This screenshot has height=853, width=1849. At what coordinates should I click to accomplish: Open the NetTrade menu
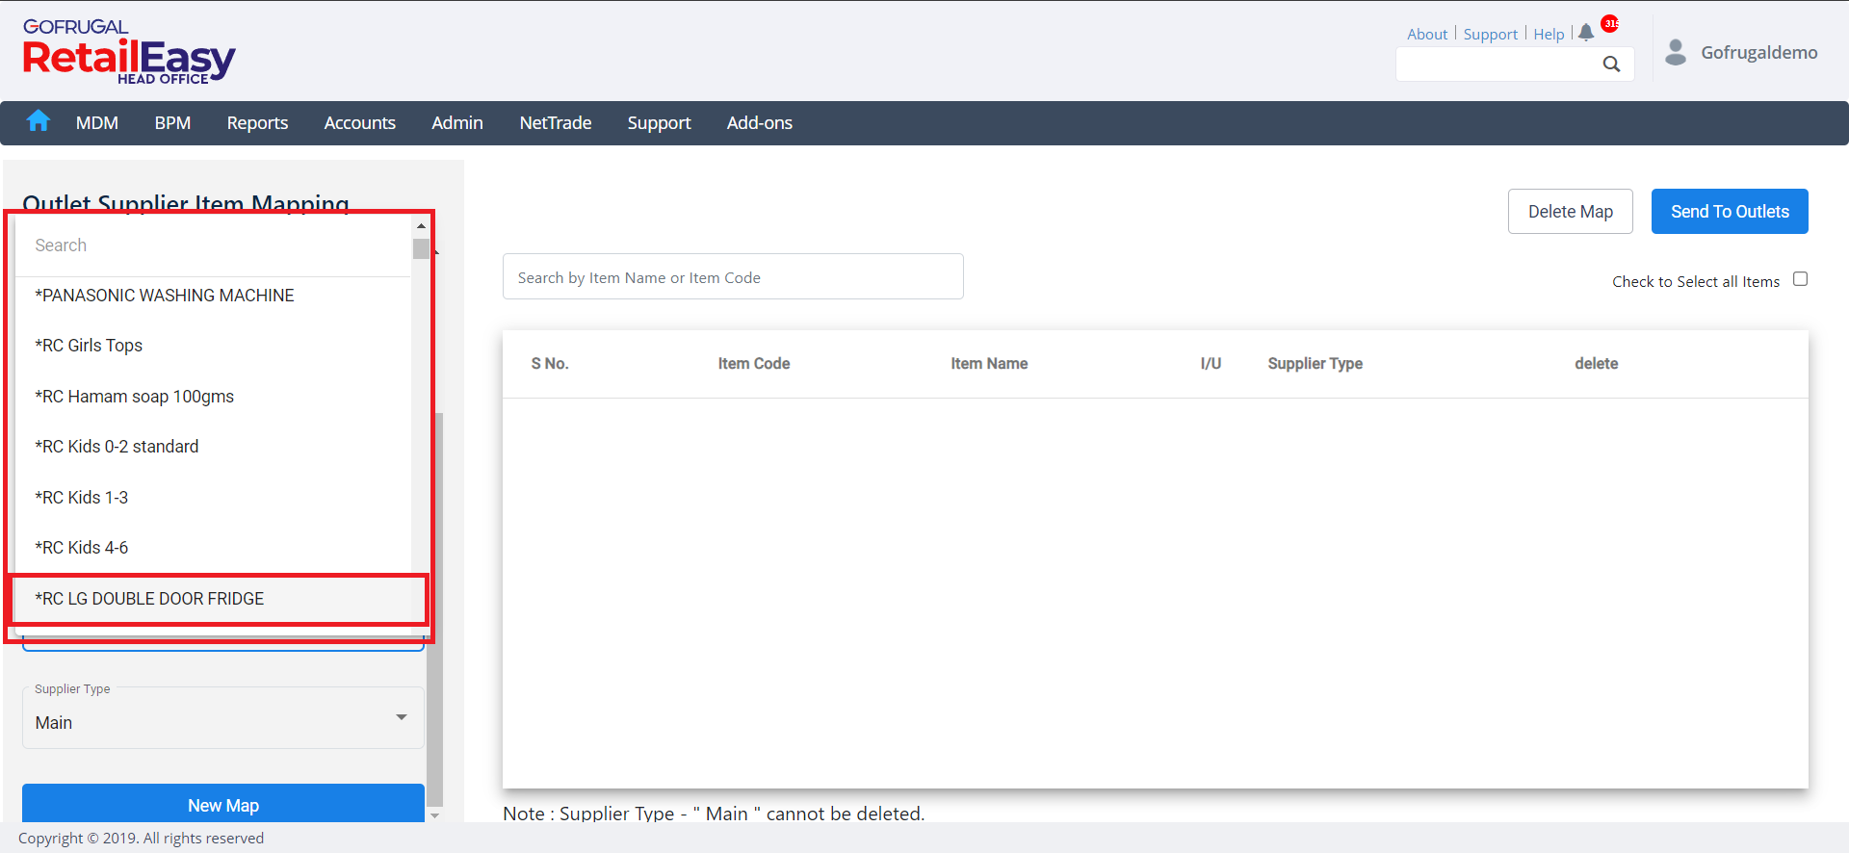click(556, 123)
